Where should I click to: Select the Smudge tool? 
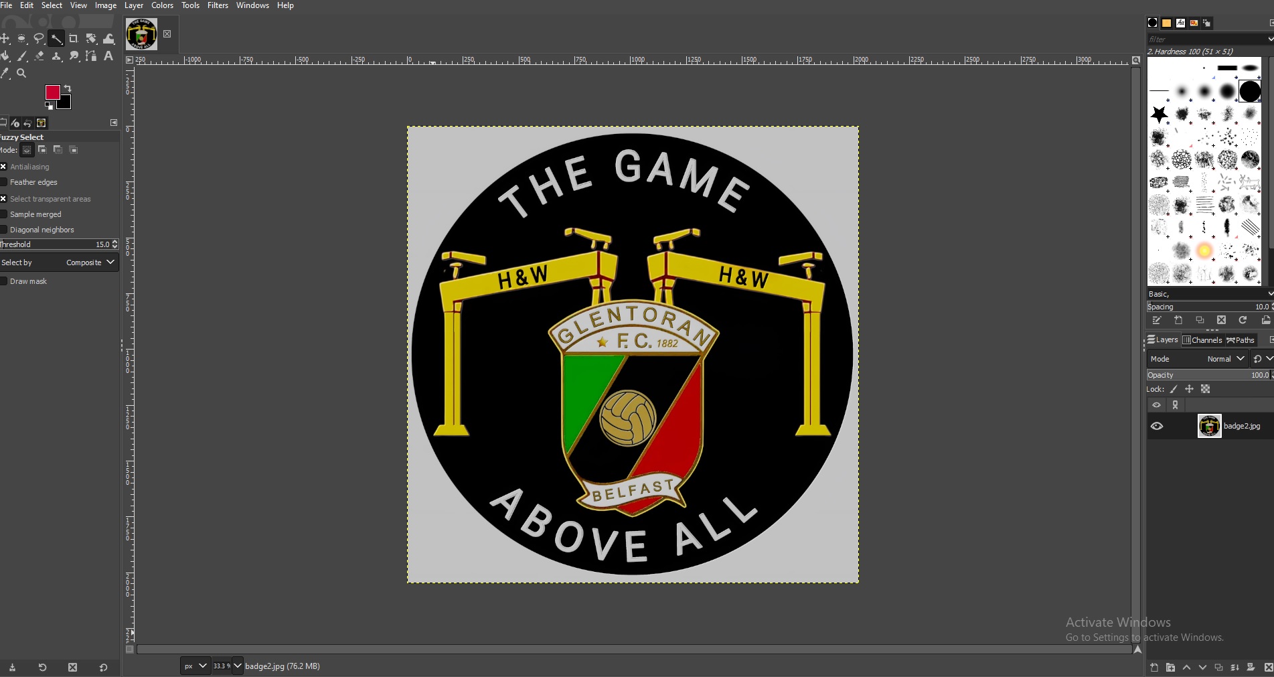coord(74,56)
